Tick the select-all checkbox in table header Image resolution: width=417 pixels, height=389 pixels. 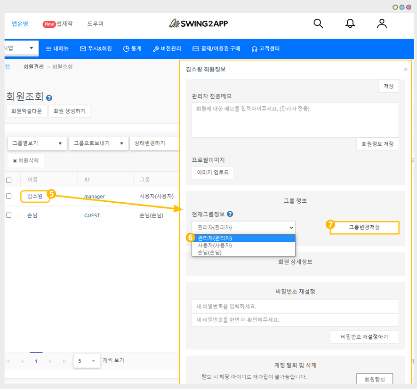coord(9,180)
